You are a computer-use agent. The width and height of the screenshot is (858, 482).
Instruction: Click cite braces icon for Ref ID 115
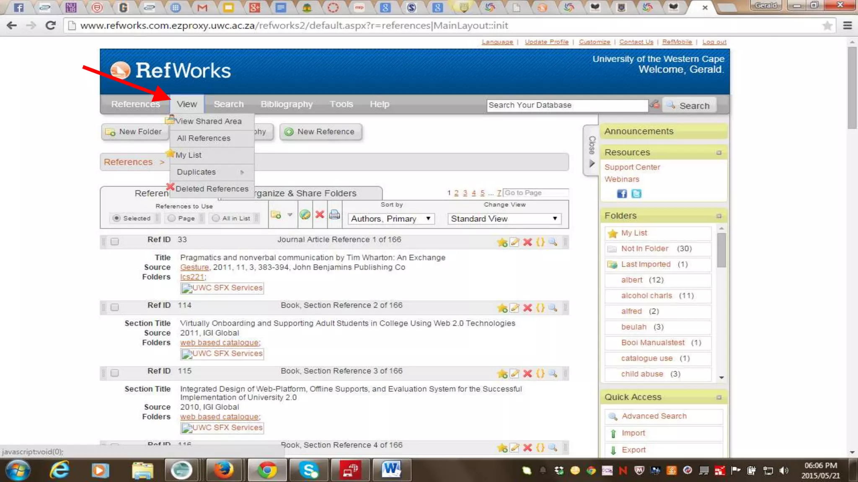tap(540, 373)
